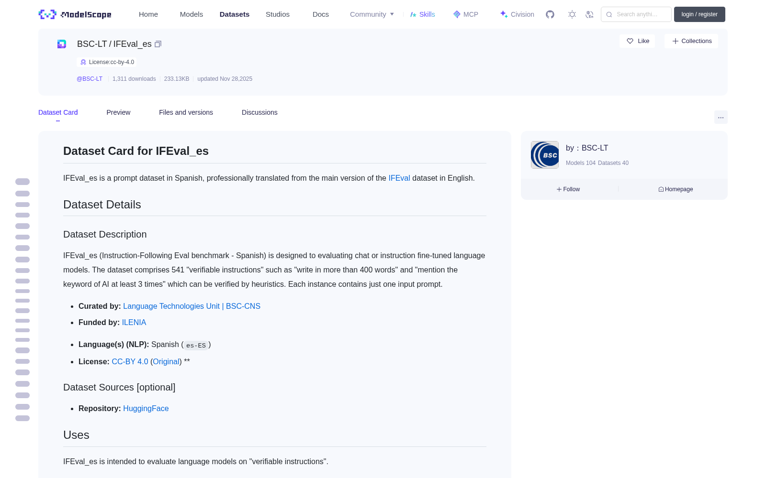Focus the Search anything input field
Image resolution: width=766 pixels, height=478 pixels.
[636, 14]
